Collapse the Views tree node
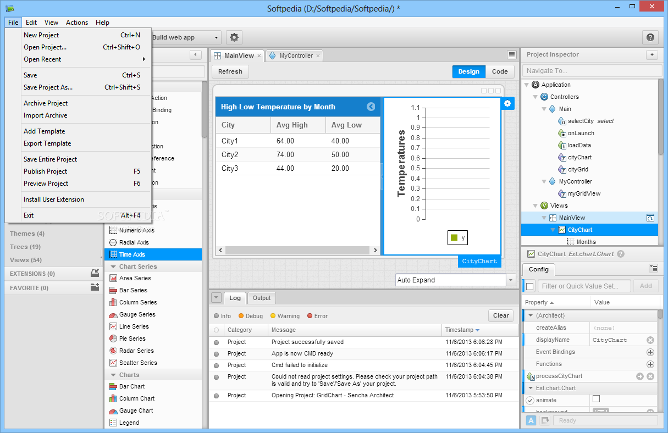This screenshot has width=668, height=433. click(x=535, y=206)
